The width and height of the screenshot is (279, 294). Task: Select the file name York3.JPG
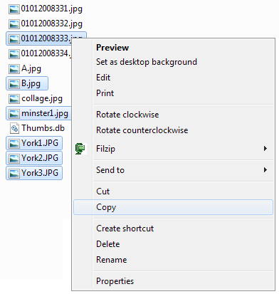40,173
